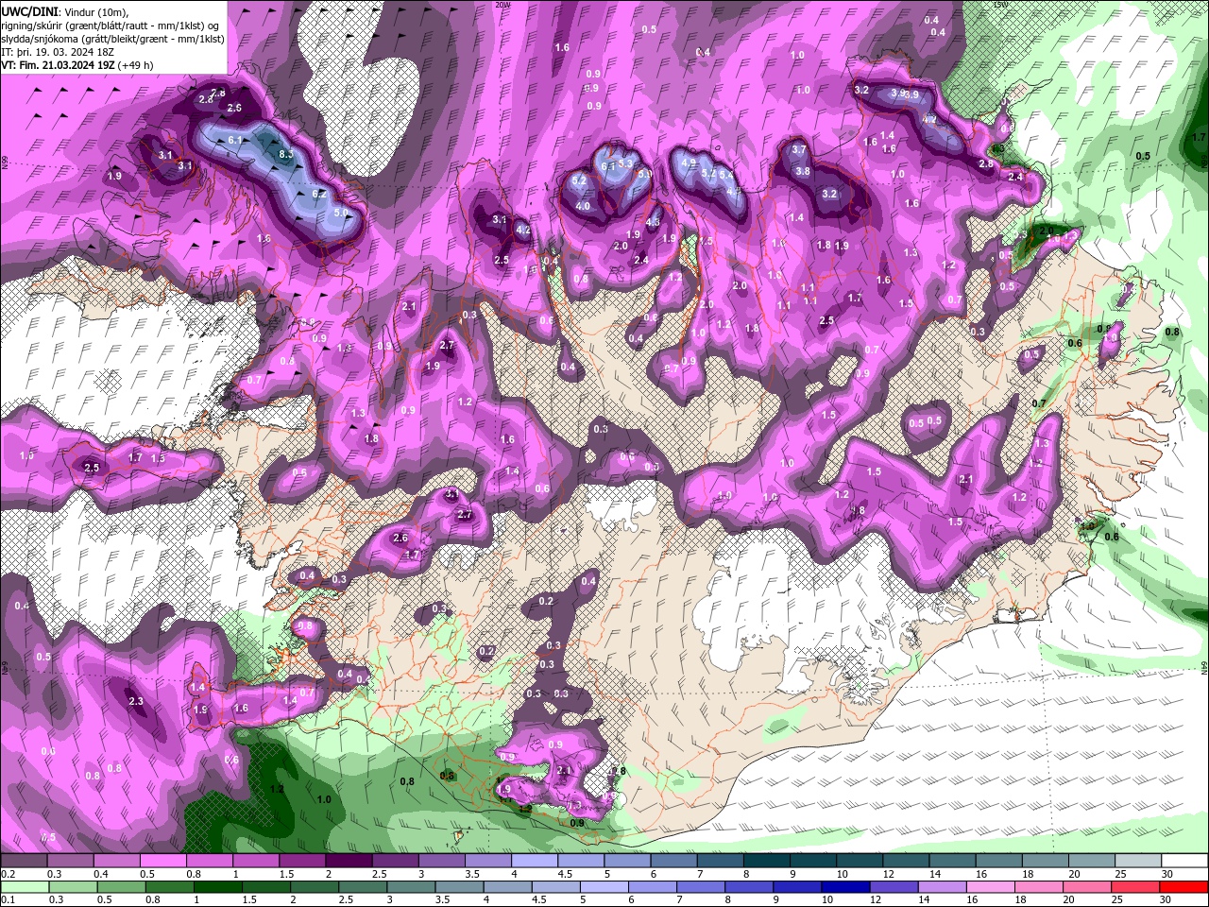Pick the bright red 30 swatch on the bottom scale
Screen dimensions: 1209x907
(x=1184, y=887)
